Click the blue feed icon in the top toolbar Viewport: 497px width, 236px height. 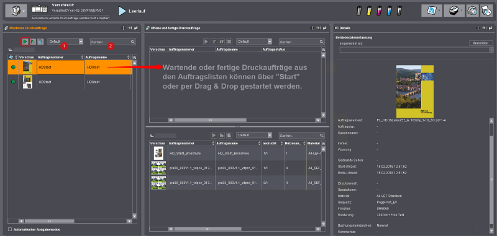point(432,11)
